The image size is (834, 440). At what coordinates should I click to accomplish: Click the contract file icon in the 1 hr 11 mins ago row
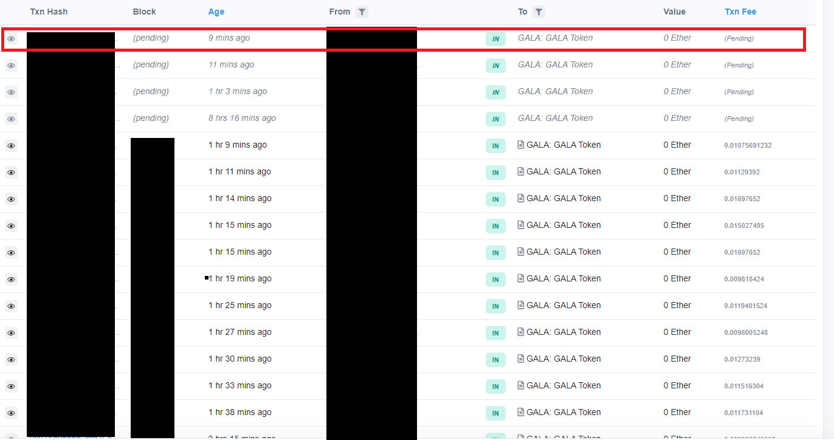520,171
